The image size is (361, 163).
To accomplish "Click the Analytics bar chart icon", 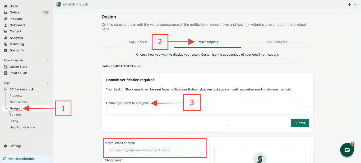I will [x=6, y=38].
